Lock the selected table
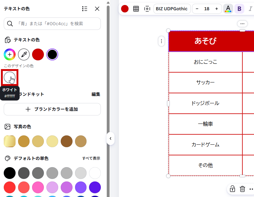 232,189
